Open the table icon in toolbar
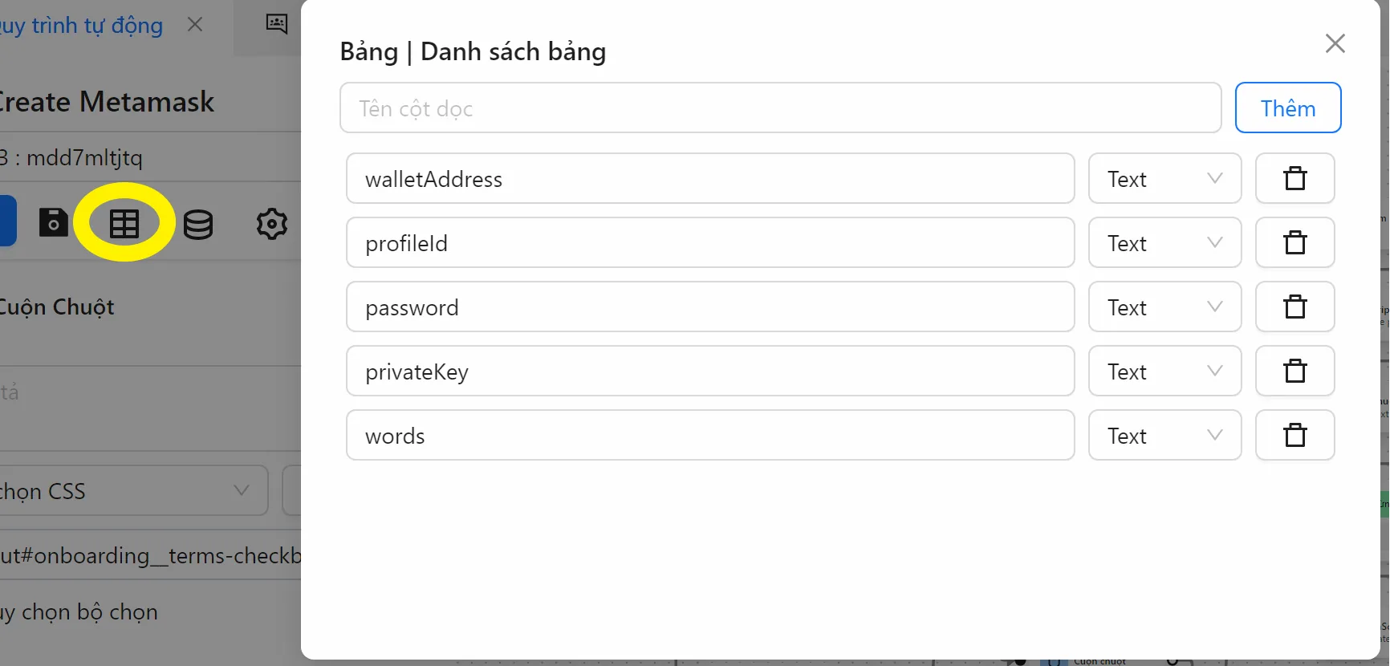 [x=124, y=223]
